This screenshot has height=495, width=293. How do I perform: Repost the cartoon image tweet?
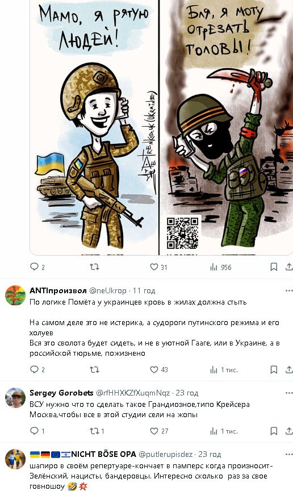tap(94, 267)
